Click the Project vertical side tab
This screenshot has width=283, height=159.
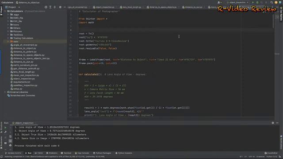pyautogui.click(x=1, y=11)
